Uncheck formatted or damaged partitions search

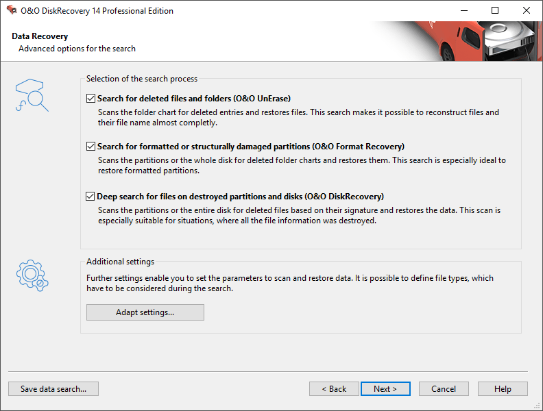point(90,147)
